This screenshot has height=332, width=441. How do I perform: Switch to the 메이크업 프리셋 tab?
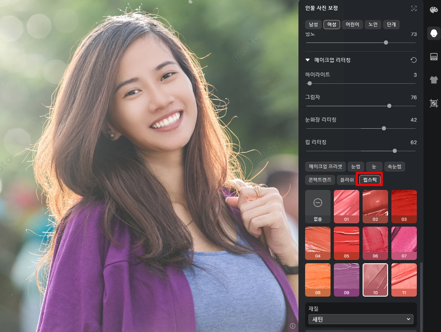tap(326, 167)
